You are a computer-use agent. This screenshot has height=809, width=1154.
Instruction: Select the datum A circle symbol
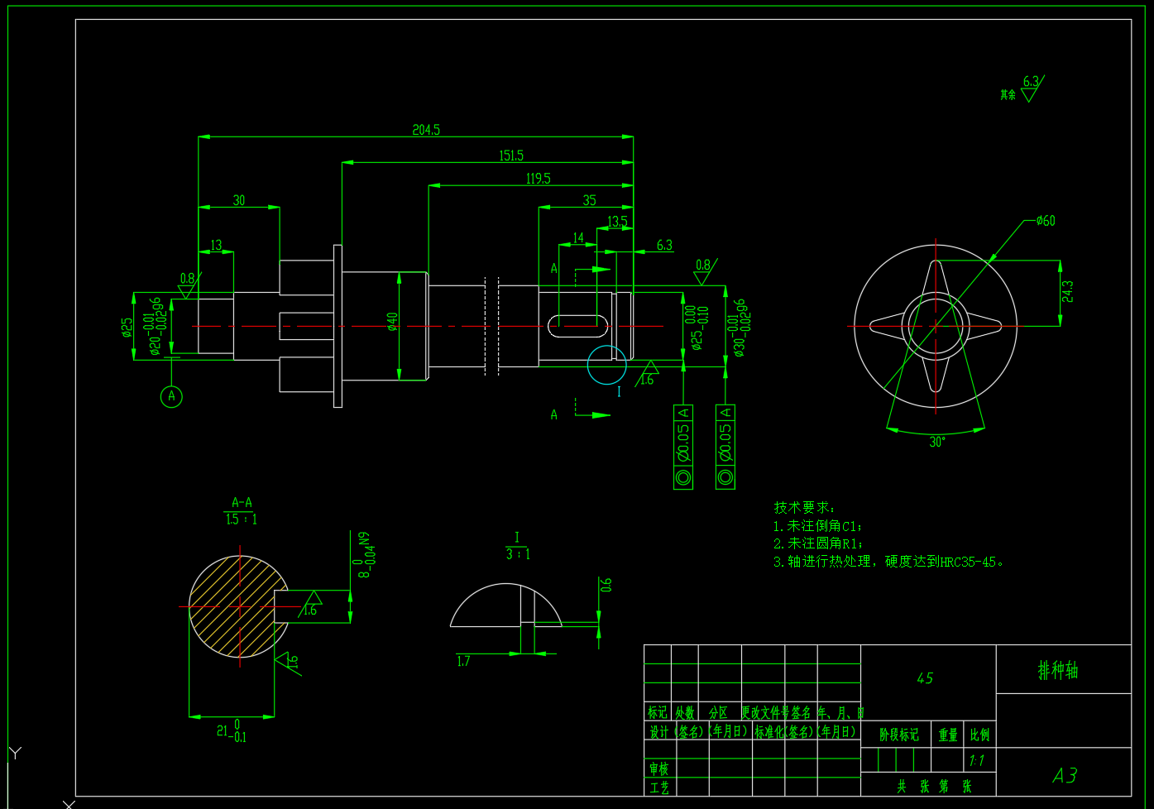[x=171, y=396]
